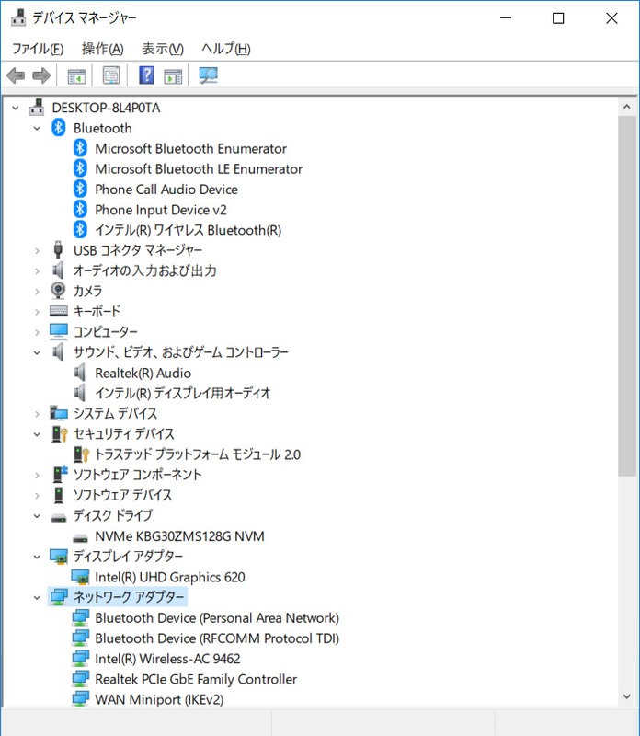This screenshot has width=640, height=736.
Task: Expand the ソフトウェア デバイス category
Action: coord(37,495)
